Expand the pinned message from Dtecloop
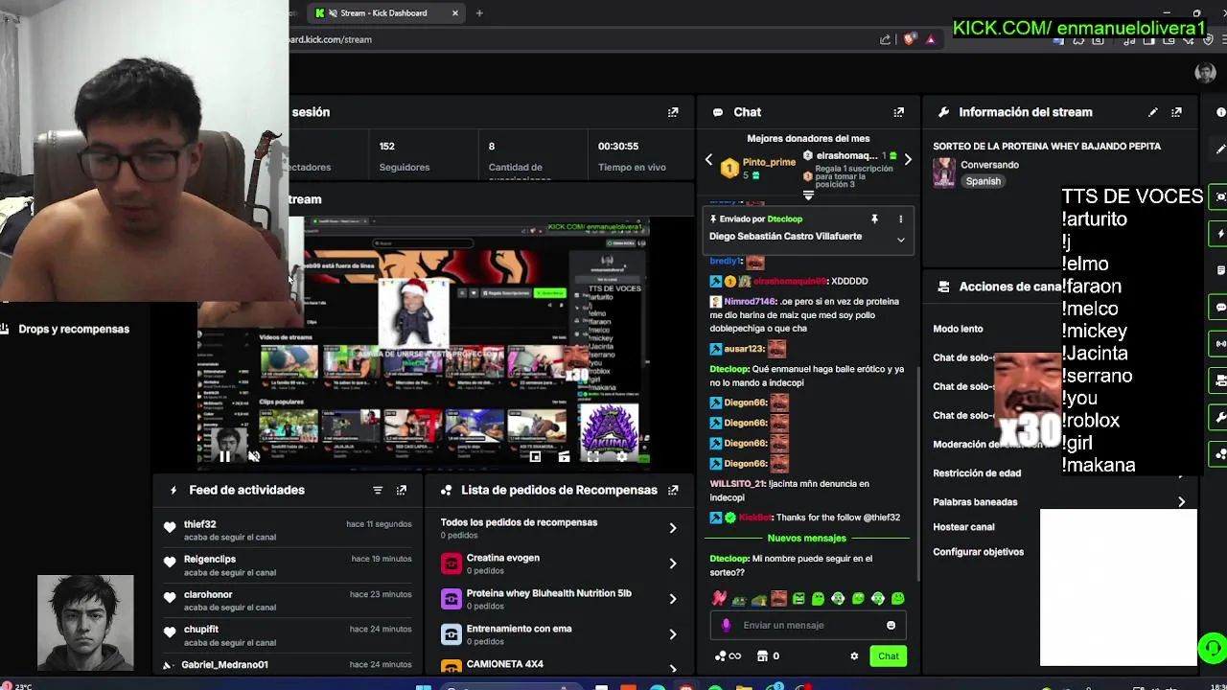1227x690 pixels. tap(900, 240)
